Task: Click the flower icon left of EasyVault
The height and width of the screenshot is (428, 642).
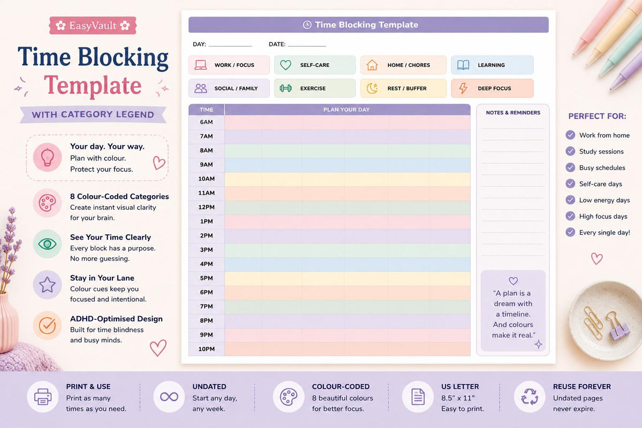Action: 60,25
